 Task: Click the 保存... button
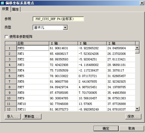coord(133,117)
